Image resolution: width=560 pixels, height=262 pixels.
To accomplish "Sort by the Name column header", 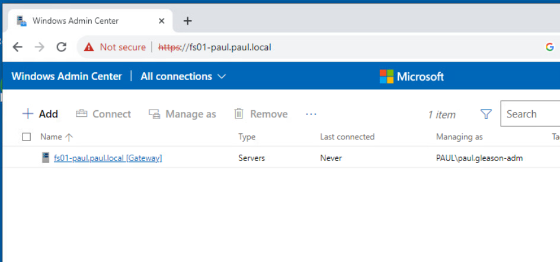I will [x=51, y=137].
